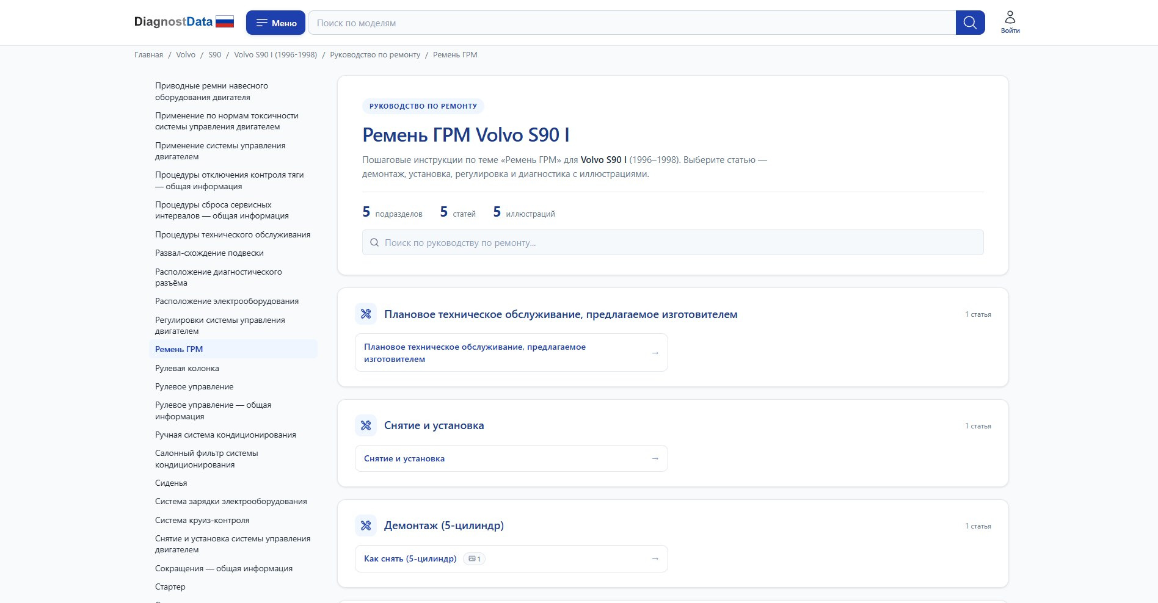
Task: Open Рулевая колонка sidebar item
Action: [233, 368]
